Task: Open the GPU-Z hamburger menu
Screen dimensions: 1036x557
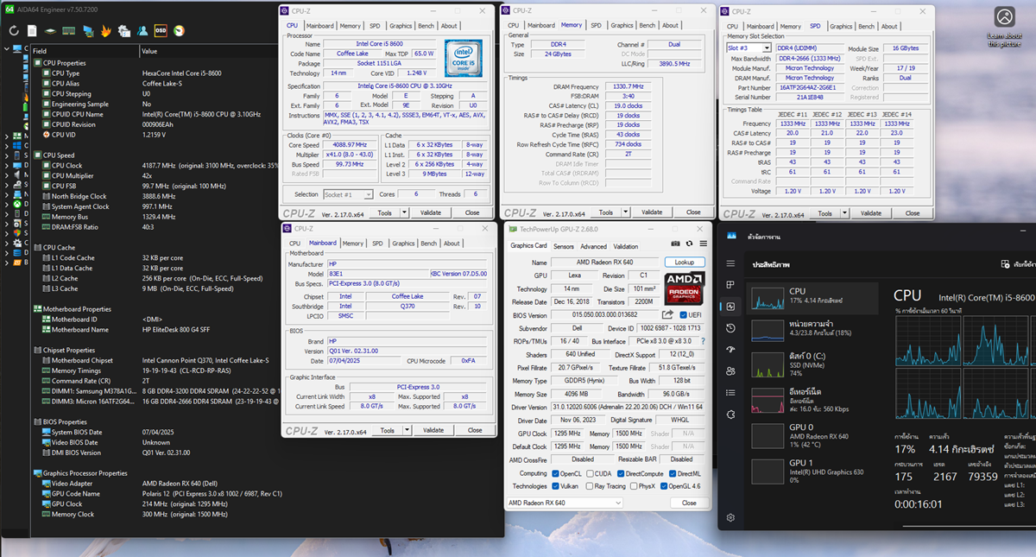Action: coord(704,245)
